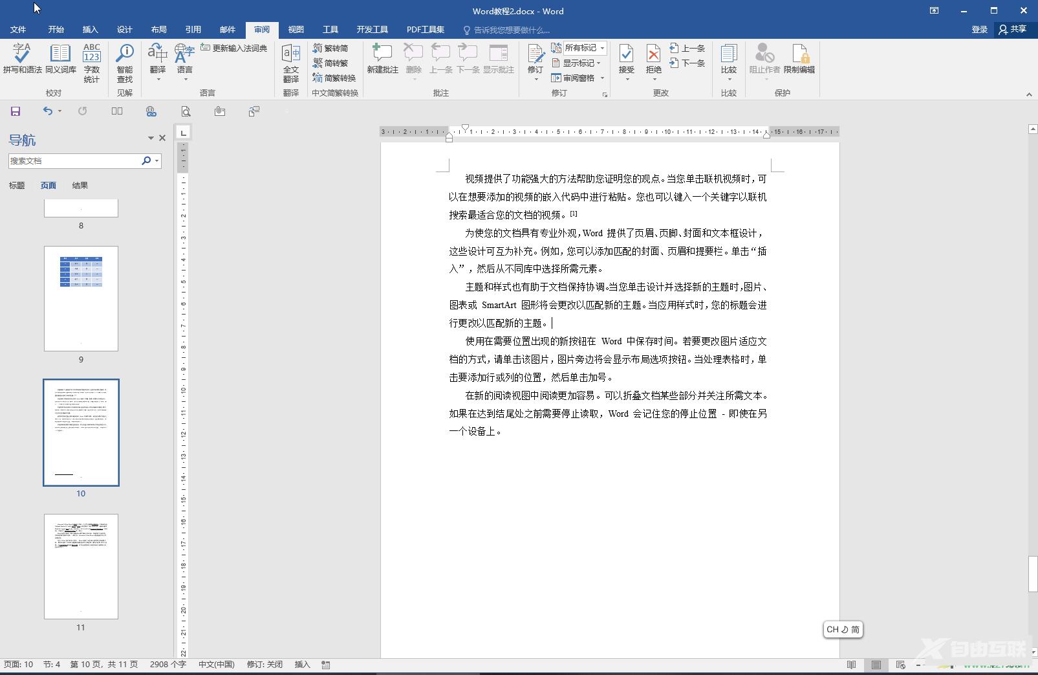1038x675 pixels.
Task: Click the 全文翻译 full-text translate icon
Action: pos(291,63)
